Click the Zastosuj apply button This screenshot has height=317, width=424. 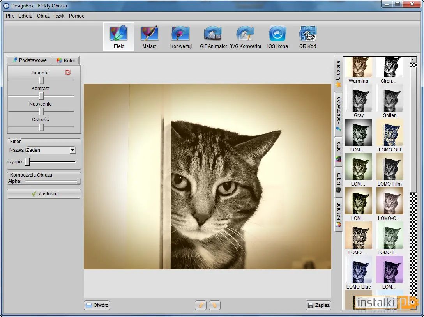coord(44,194)
